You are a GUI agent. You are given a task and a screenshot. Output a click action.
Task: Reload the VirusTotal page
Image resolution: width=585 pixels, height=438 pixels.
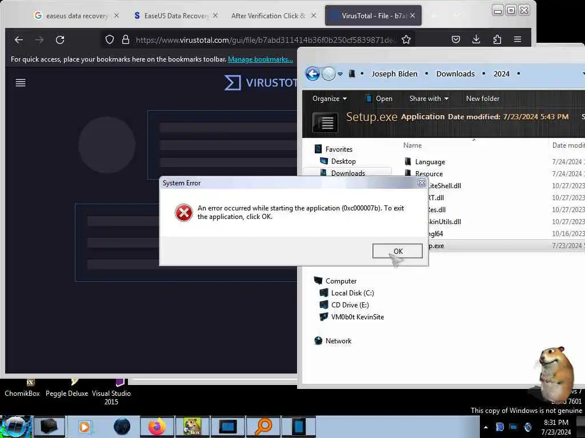point(60,39)
